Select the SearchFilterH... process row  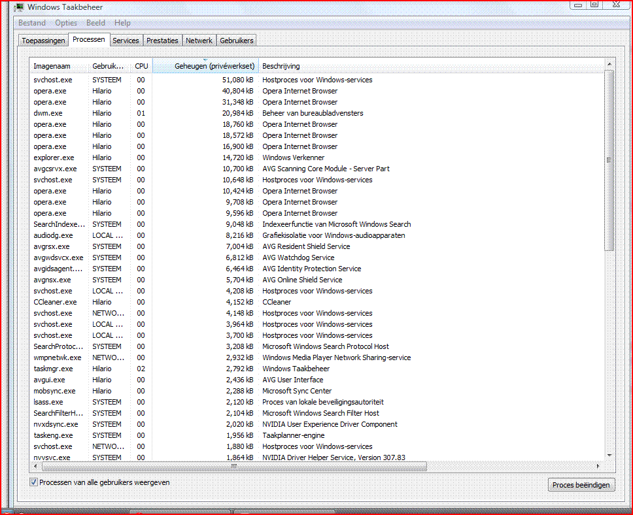(x=316, y=413)
